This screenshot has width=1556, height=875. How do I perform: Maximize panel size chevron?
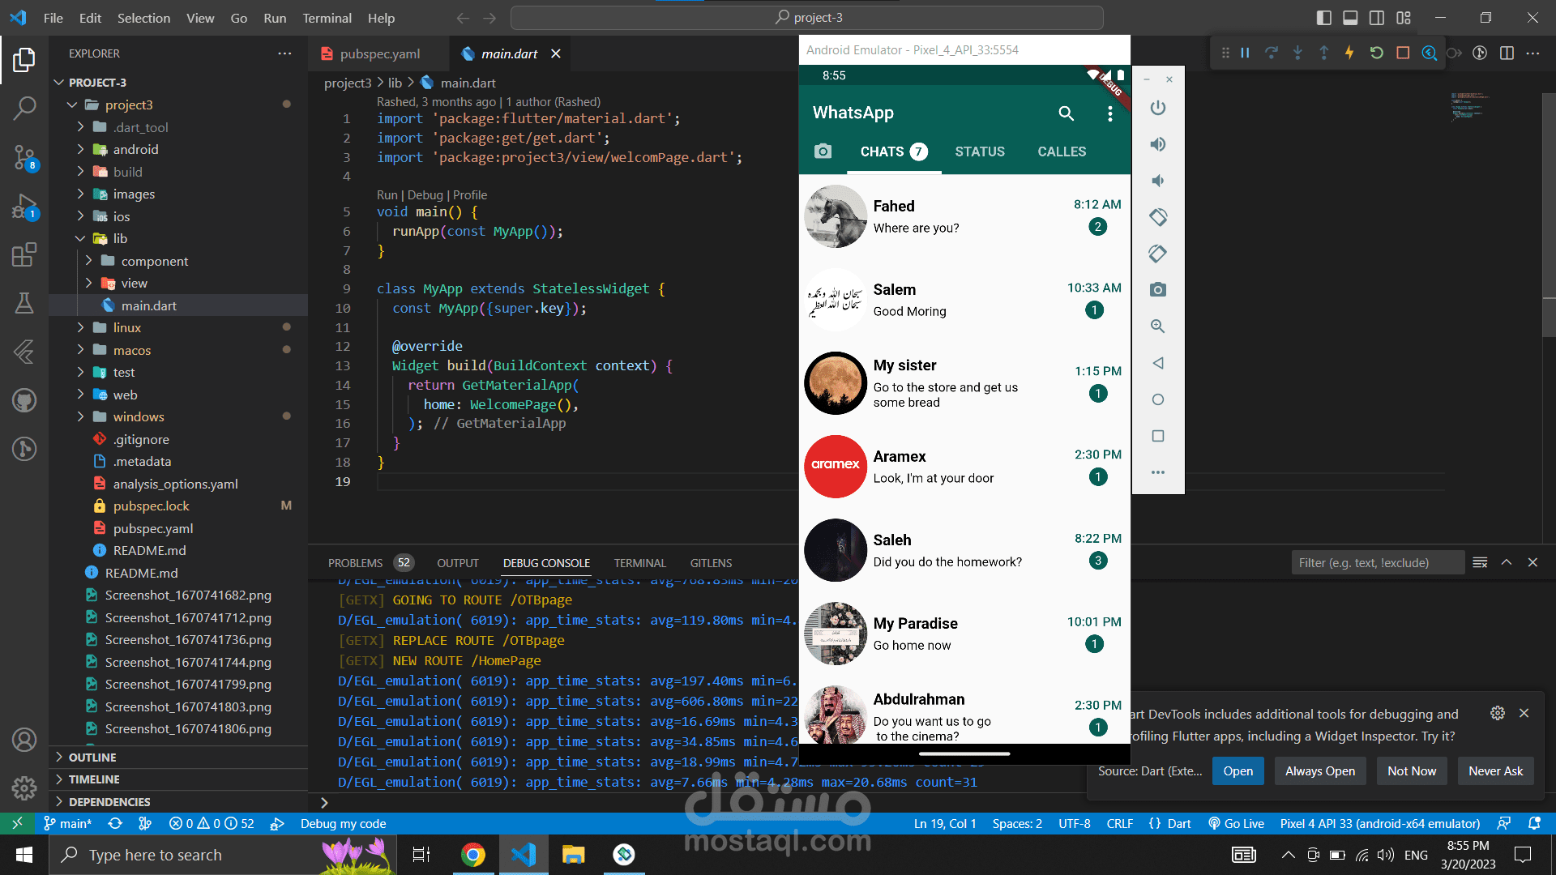pos(1507,562)
